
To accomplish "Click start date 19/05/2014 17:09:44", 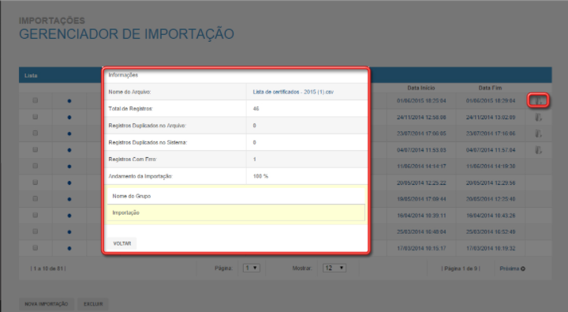I will point(421,199).
